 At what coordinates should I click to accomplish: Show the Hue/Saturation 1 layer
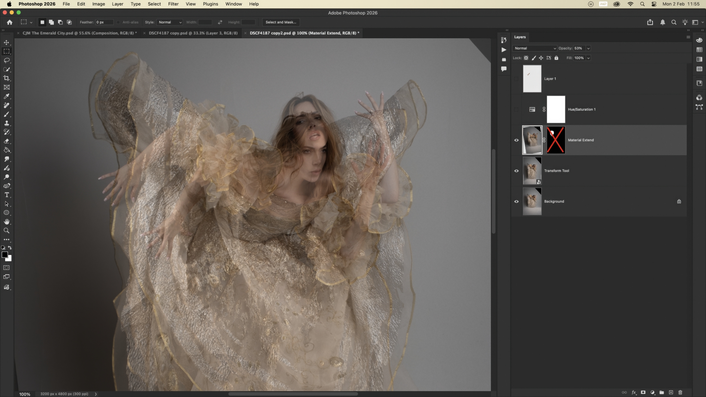516,110
